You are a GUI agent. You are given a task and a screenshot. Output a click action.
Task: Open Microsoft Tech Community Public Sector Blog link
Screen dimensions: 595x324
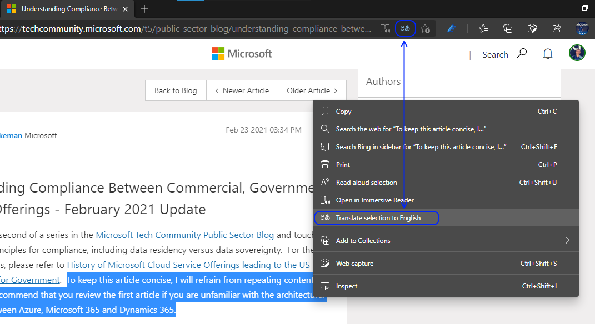coord(185,235)
